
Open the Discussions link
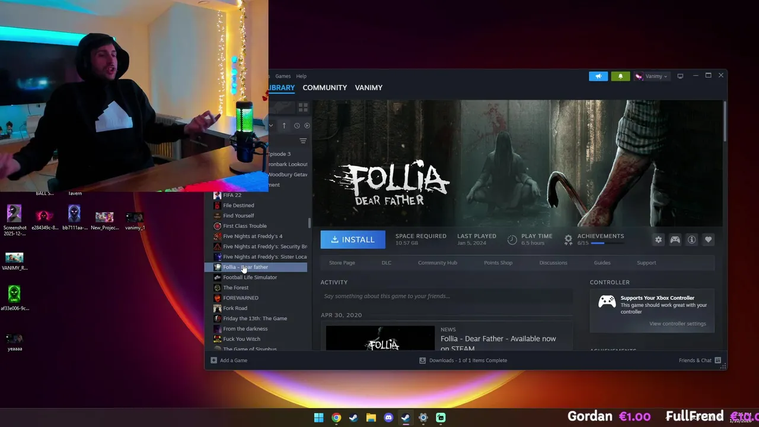click(553, 263)
